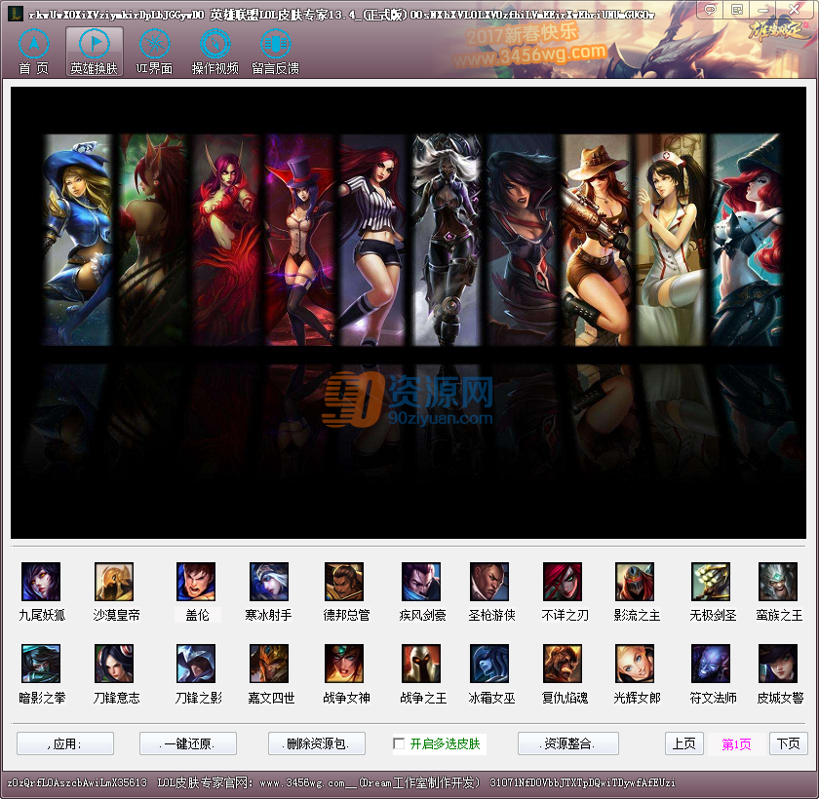Open skins for 德邦总管
The height and width of the screenshot is (799, 819).
(344, 582)
